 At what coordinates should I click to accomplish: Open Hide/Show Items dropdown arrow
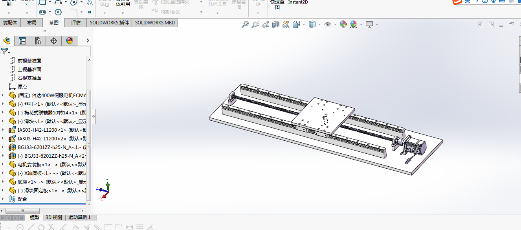point(335,24)
